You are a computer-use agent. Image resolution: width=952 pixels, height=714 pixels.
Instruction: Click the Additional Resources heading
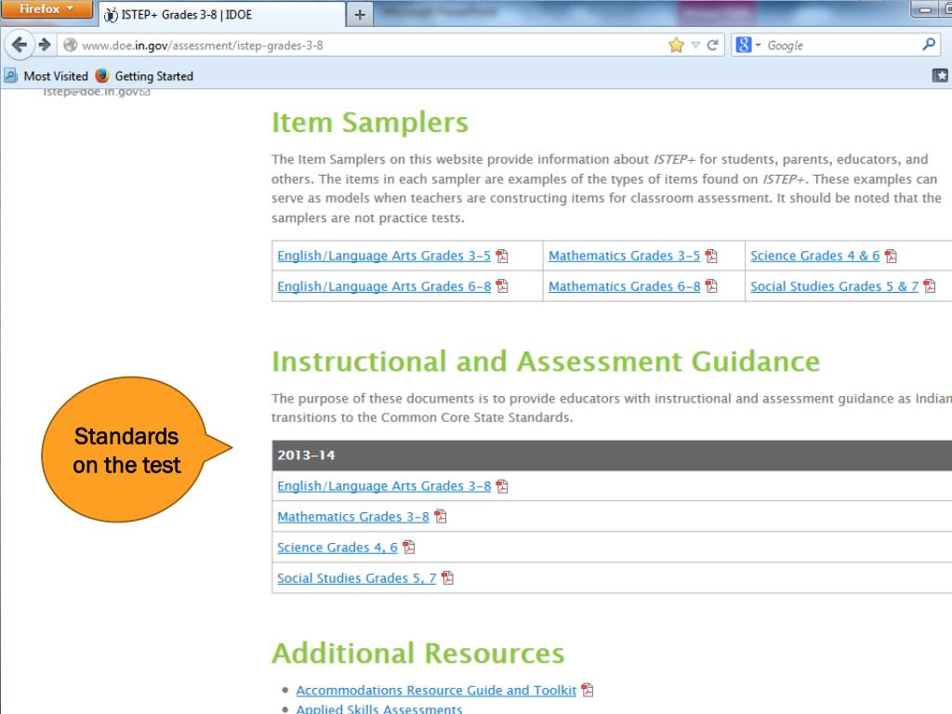pos(417,654)
